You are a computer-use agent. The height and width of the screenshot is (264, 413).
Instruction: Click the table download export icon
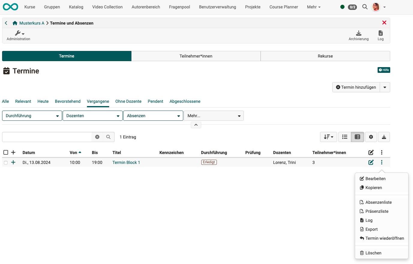384,137
